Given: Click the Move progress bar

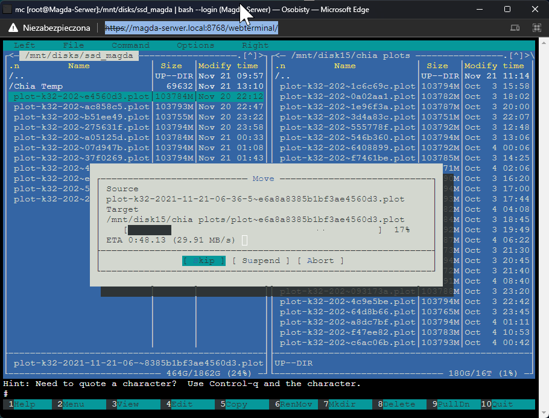Looking at the screenshot, I should 253,230.
